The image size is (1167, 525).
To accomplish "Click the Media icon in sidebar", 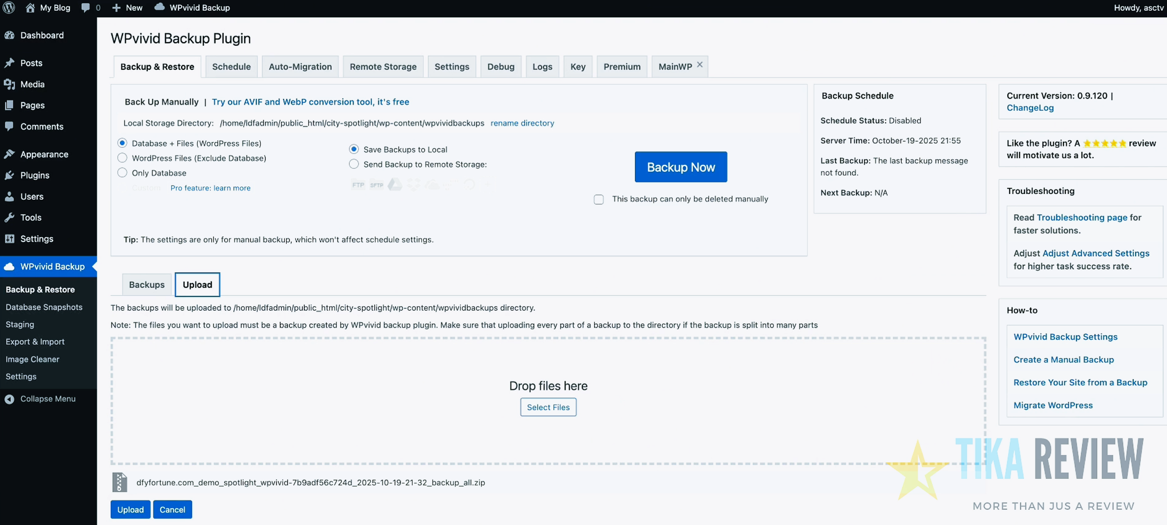I will click(x=9, y=84).
